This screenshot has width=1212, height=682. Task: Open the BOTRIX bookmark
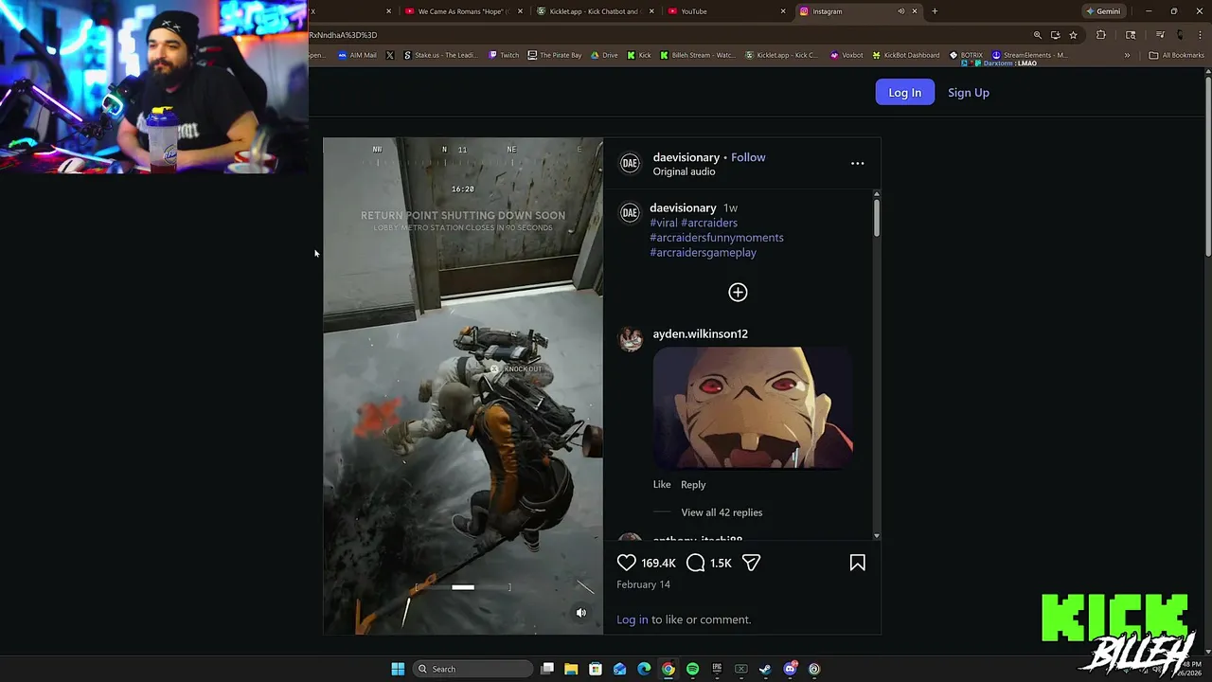[x=967, y=55]
